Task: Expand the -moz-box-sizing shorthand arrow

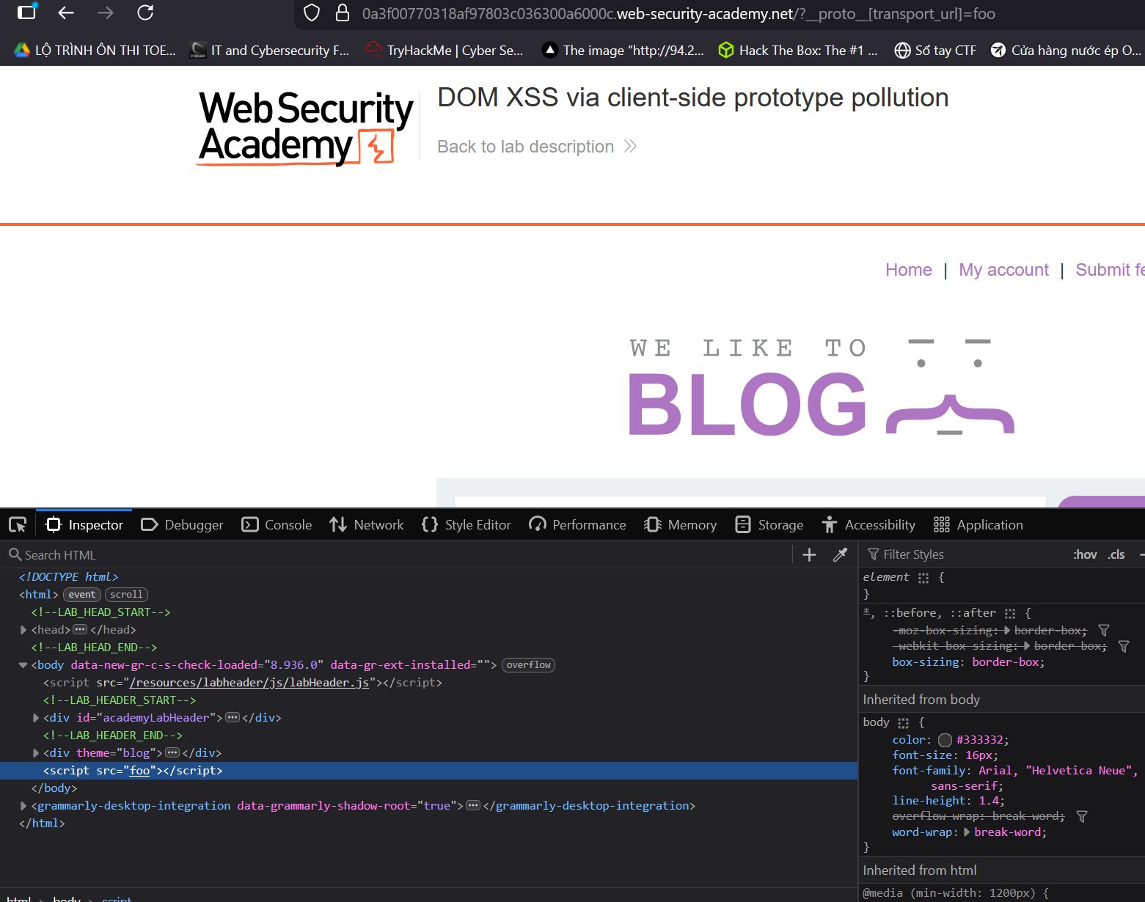Action: 1006,631
